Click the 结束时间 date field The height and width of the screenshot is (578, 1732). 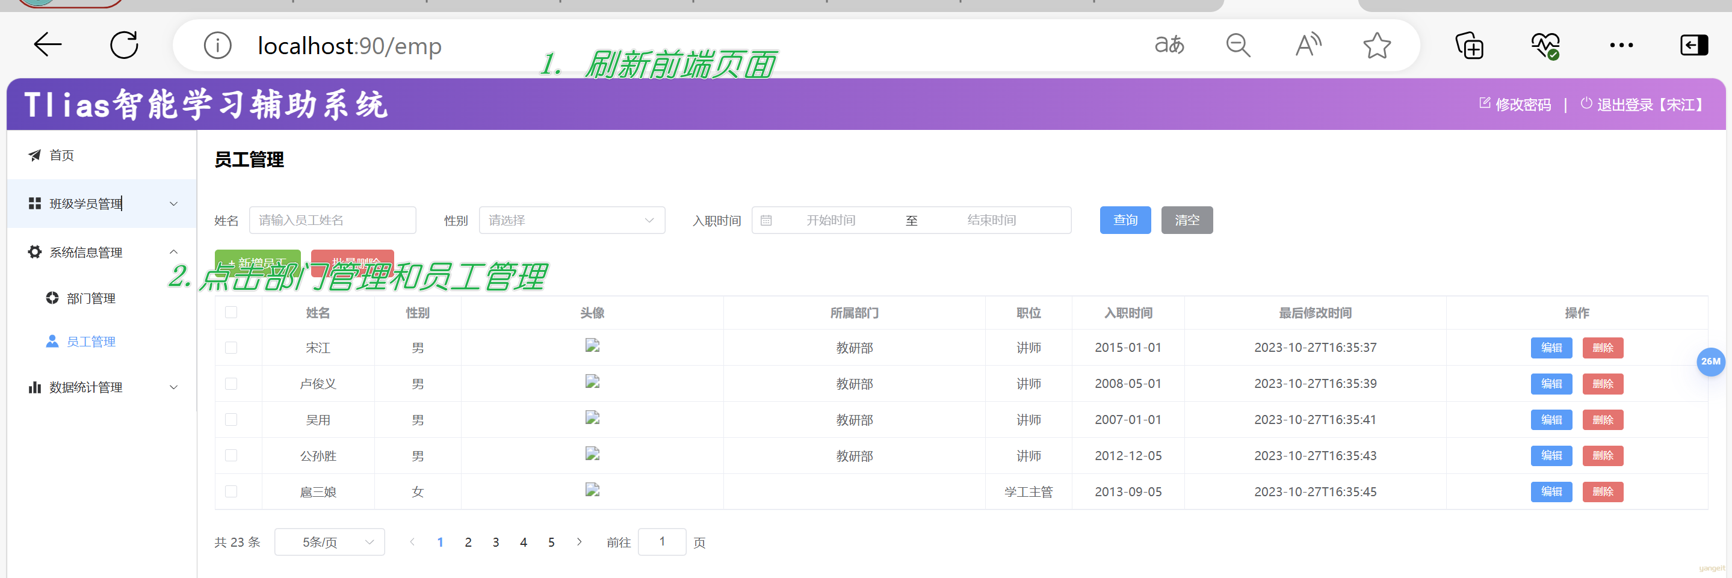point(991,221)
